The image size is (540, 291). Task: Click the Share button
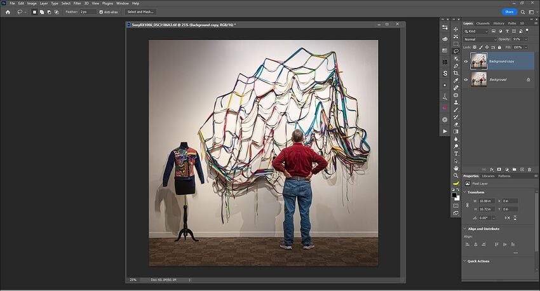point(510,11)
